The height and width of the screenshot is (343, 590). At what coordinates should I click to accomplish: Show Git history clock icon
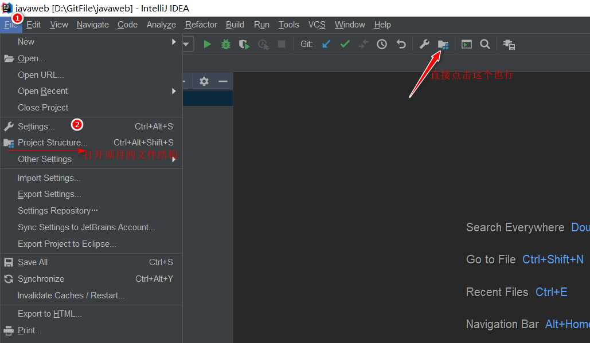(x=382, y=44)
